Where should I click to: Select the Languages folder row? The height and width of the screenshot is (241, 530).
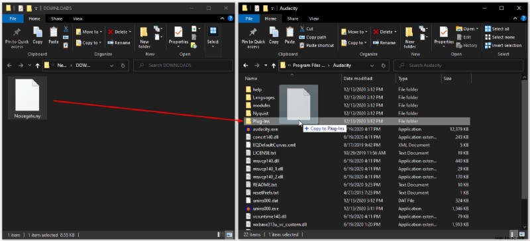[356, 97]
